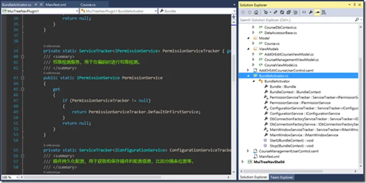Select CourseViewModel.cs in the tree
The height and width of the screenshot is (183, 366).
(x=281, y=65)
